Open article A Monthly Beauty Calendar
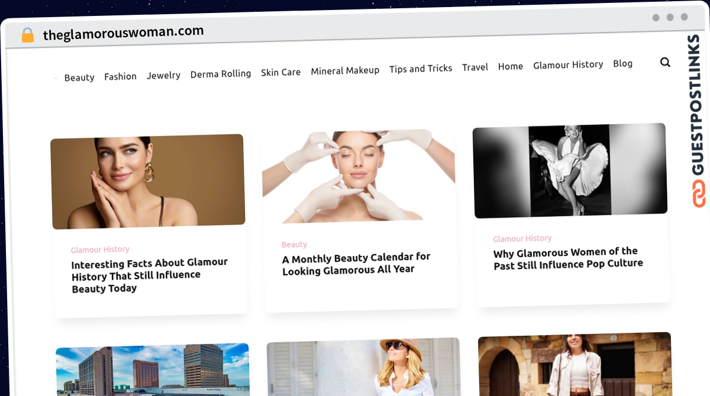 coord(356,264)
